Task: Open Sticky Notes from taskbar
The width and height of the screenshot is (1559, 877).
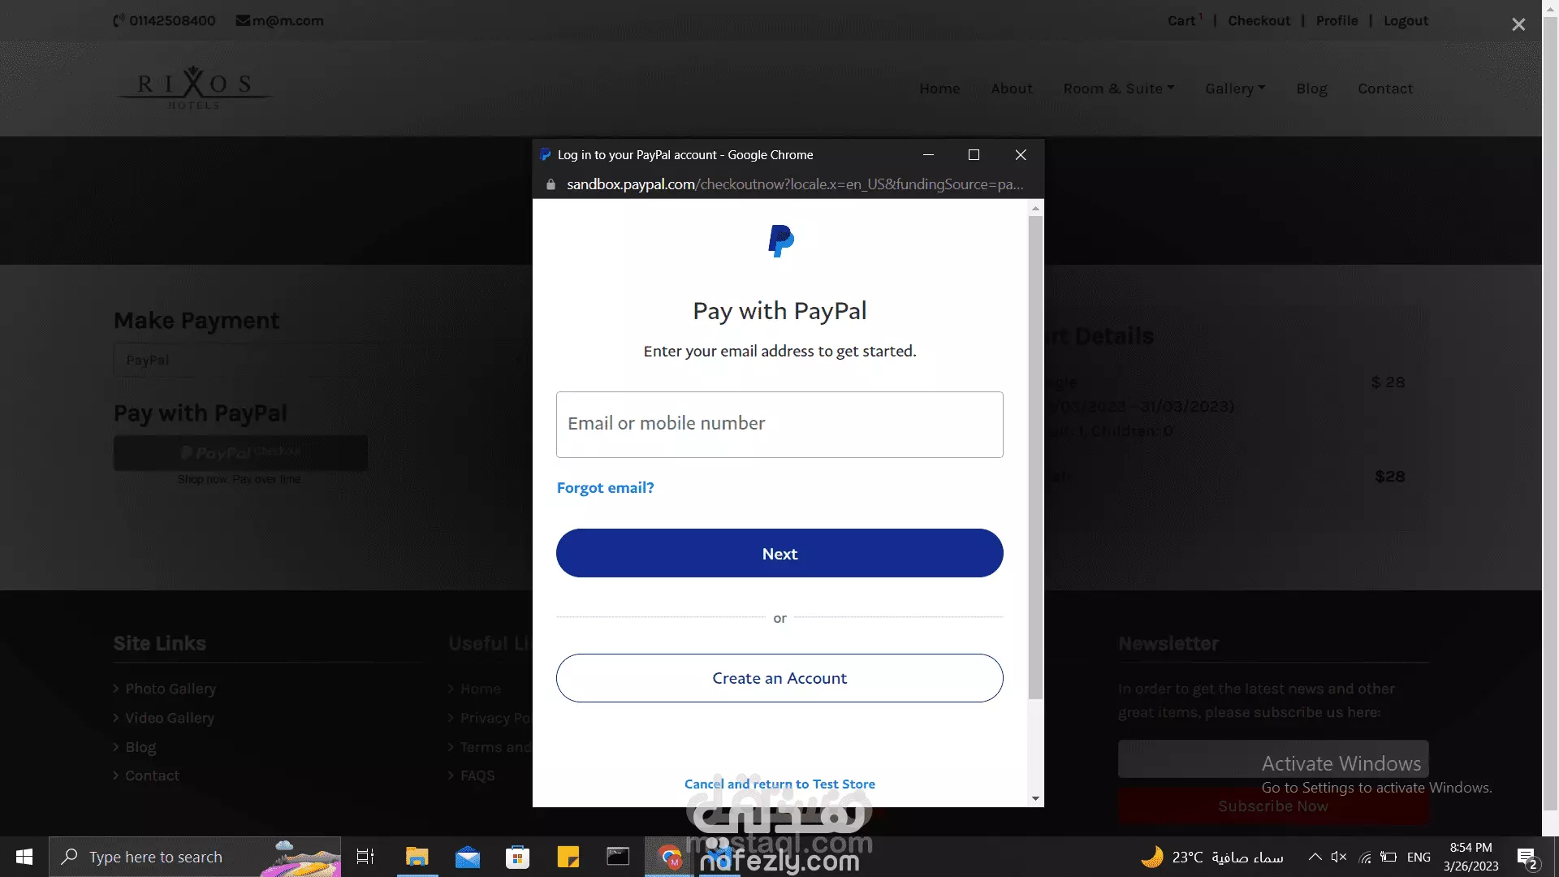Action: [x=568, y=857]
